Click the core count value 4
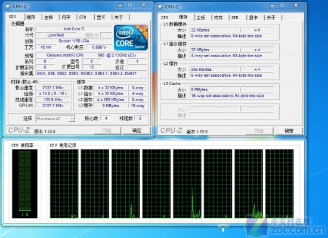The image size is (328, 238). click(x=106, y=118)
